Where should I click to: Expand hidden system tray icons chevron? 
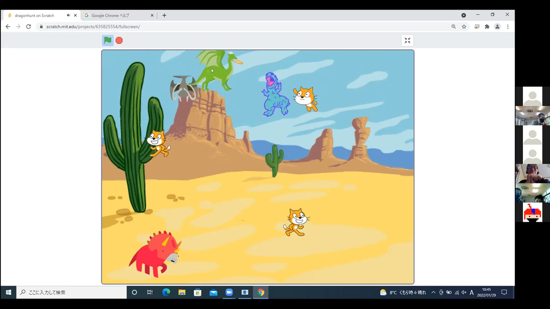coord(433,292)
